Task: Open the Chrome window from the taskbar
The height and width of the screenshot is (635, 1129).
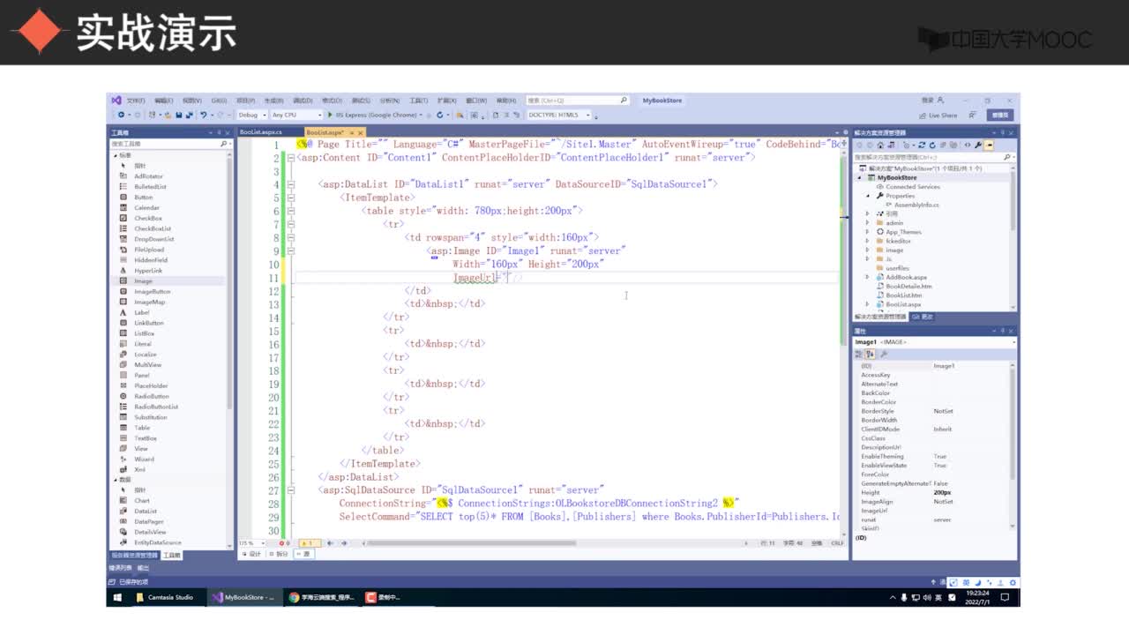Action: [322, 597]
